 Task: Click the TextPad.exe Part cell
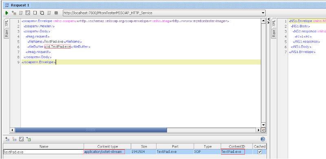pyautogui.click(x=175, y=152)
